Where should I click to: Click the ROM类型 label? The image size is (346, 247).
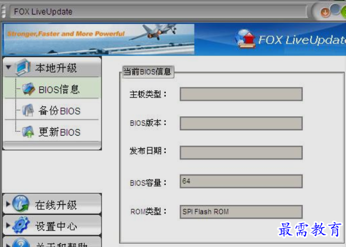tap(149, 212)
